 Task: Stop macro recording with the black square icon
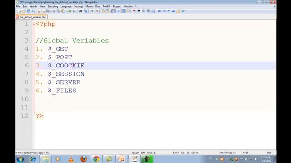pos(139,11)
